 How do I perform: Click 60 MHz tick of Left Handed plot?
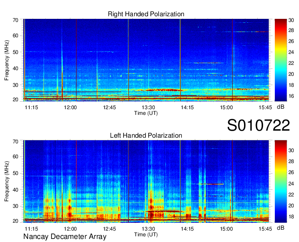pyautogui.click(x=15, y=157)
